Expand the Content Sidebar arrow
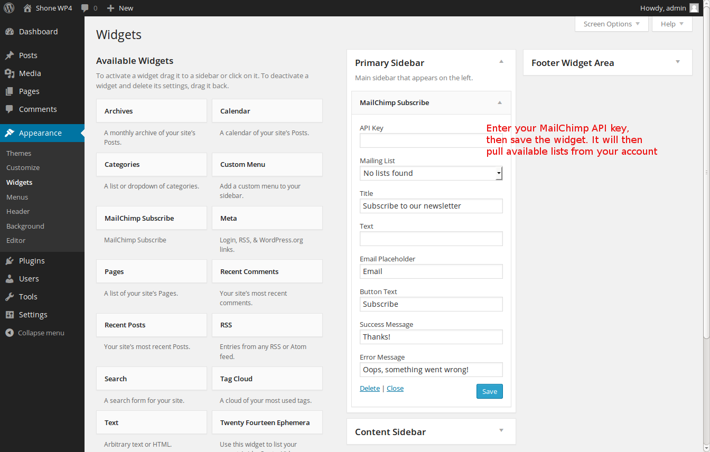Viewport: 710px width, 452px height. (x=501, y=431)
